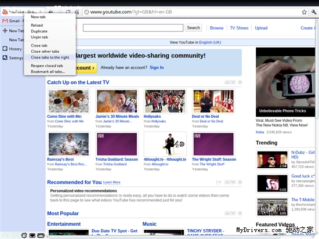Open the Deal or No Deal thumbnail

point(213,102)
